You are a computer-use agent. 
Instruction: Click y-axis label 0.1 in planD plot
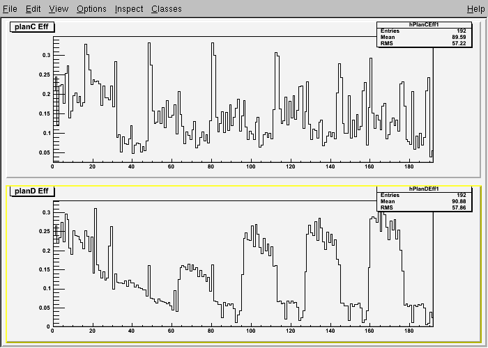coord(47,289)
